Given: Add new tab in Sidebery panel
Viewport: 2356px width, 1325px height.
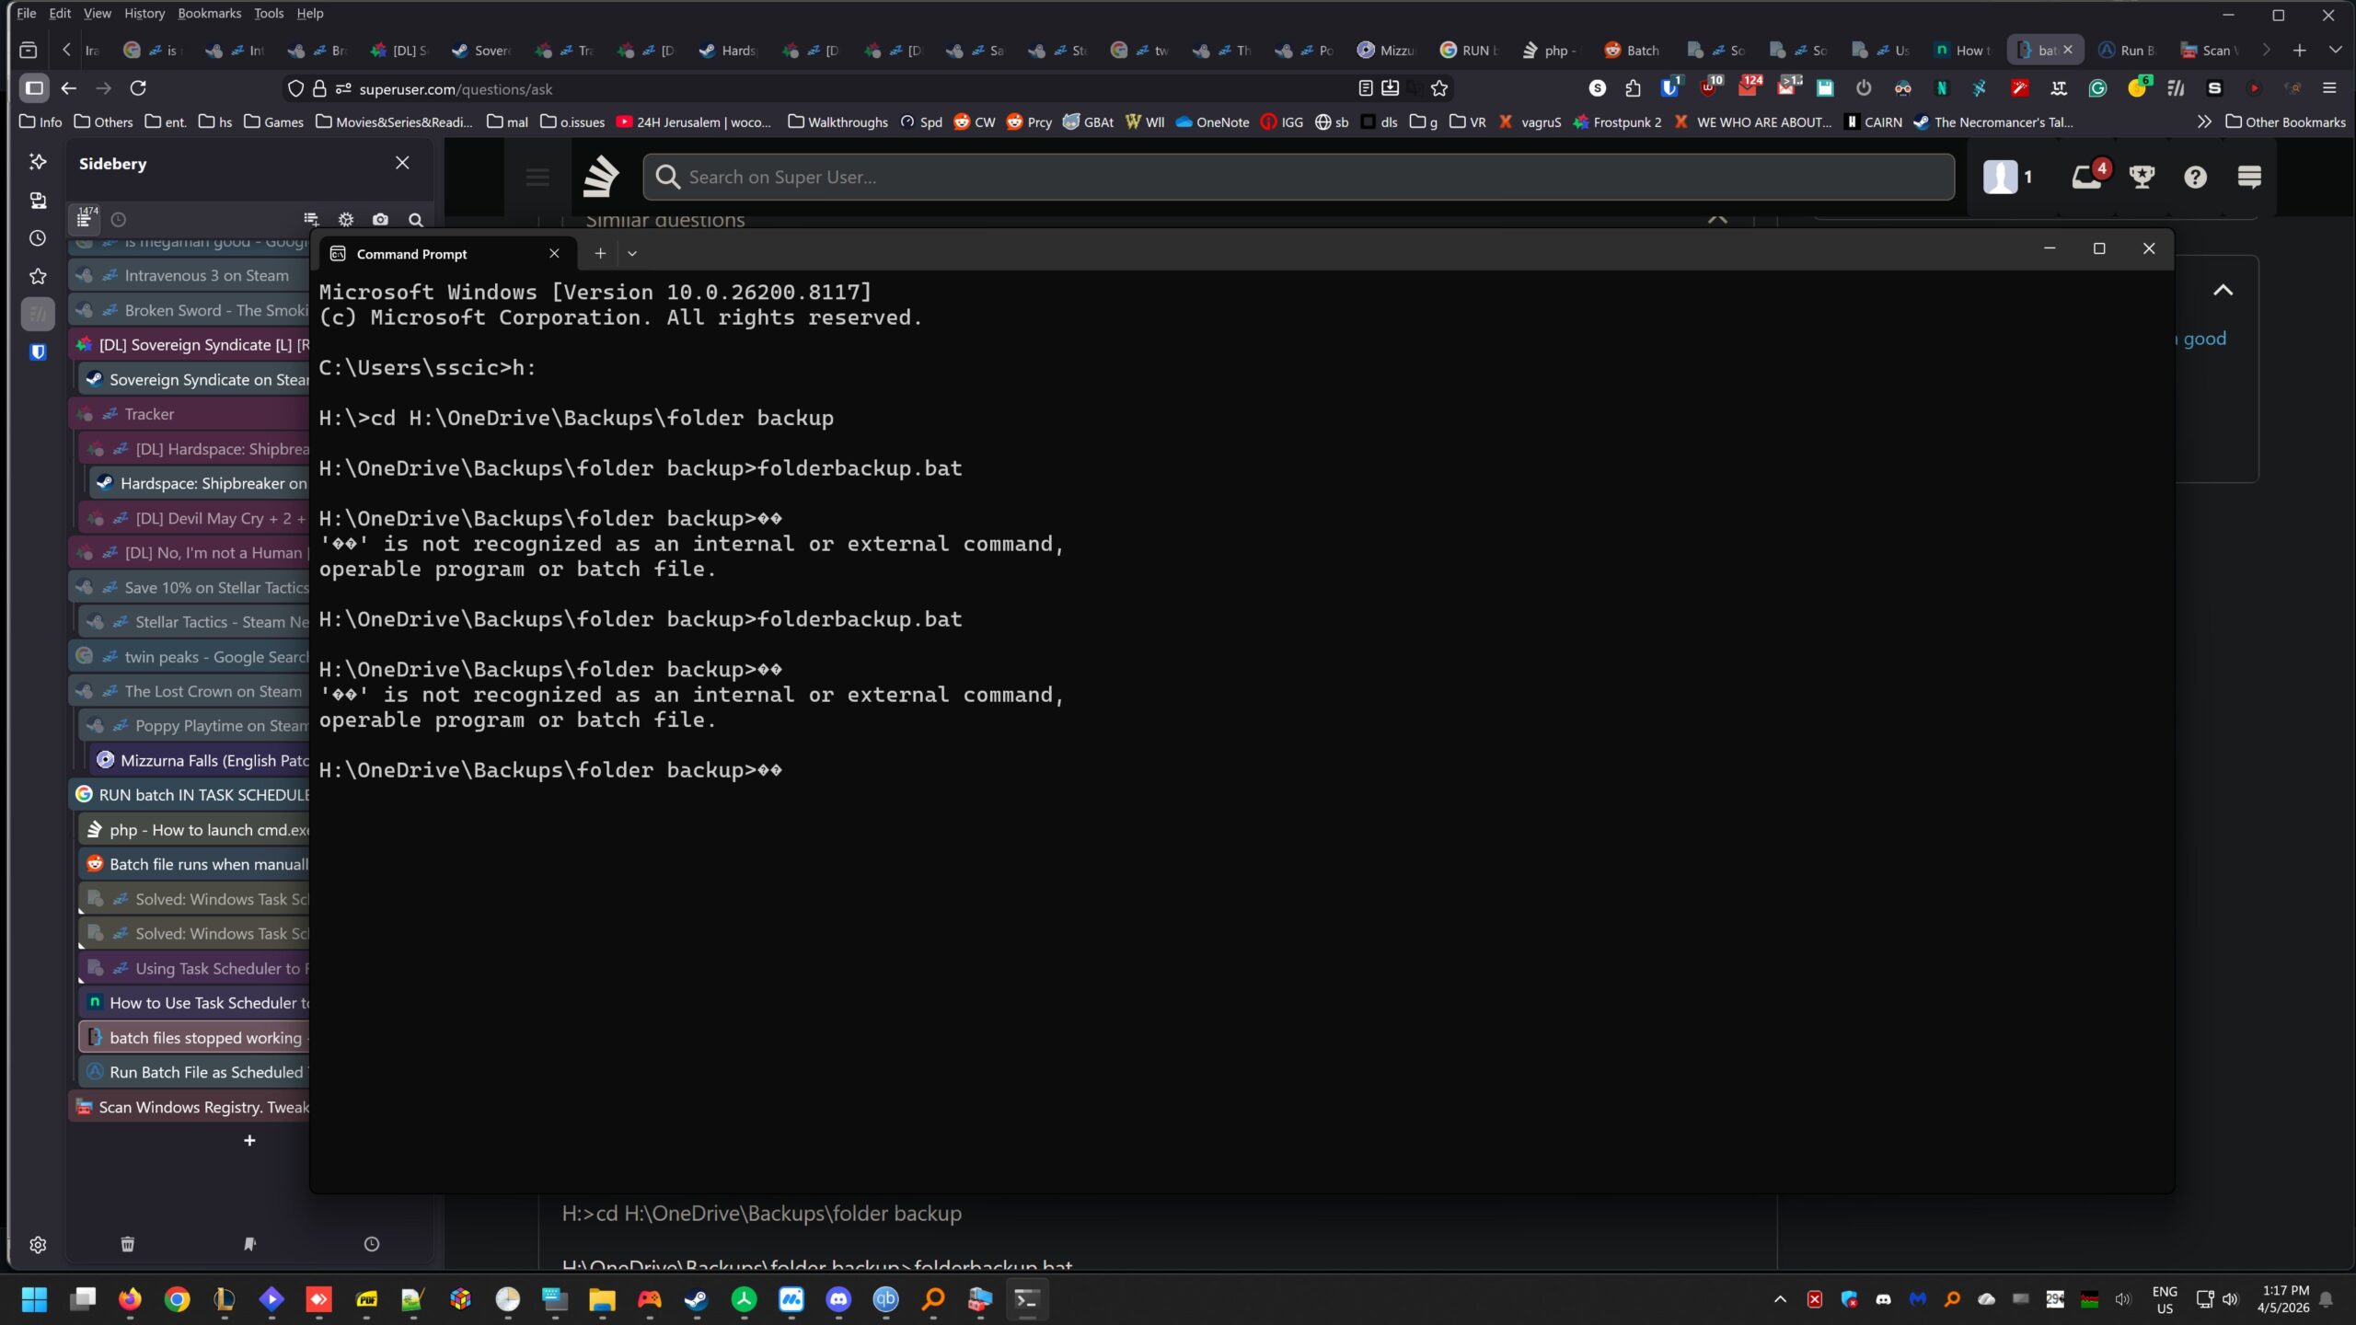Looking at the screenshot, I should coord(249,1141).
